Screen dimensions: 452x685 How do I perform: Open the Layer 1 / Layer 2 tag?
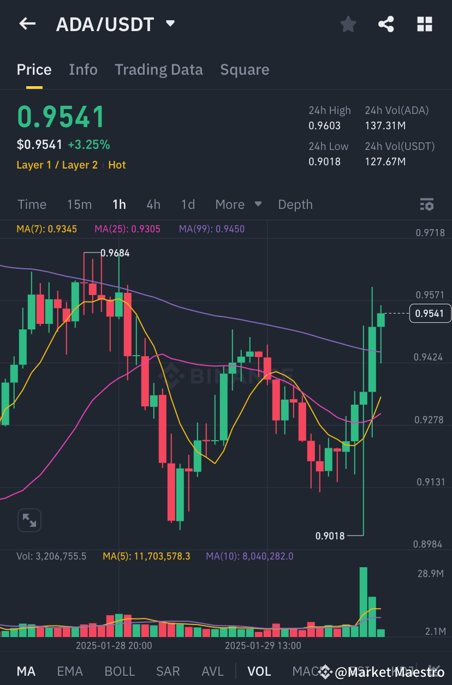tap(57, 165)
